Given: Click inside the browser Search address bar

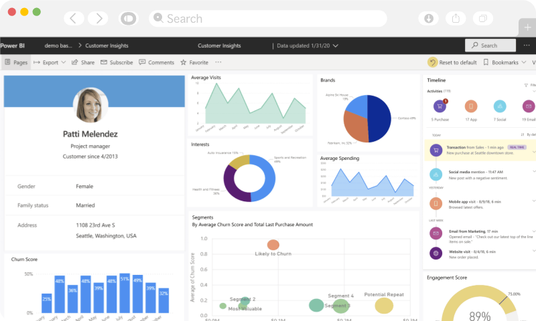Looking at the screenshot, I should click(268, 19).
